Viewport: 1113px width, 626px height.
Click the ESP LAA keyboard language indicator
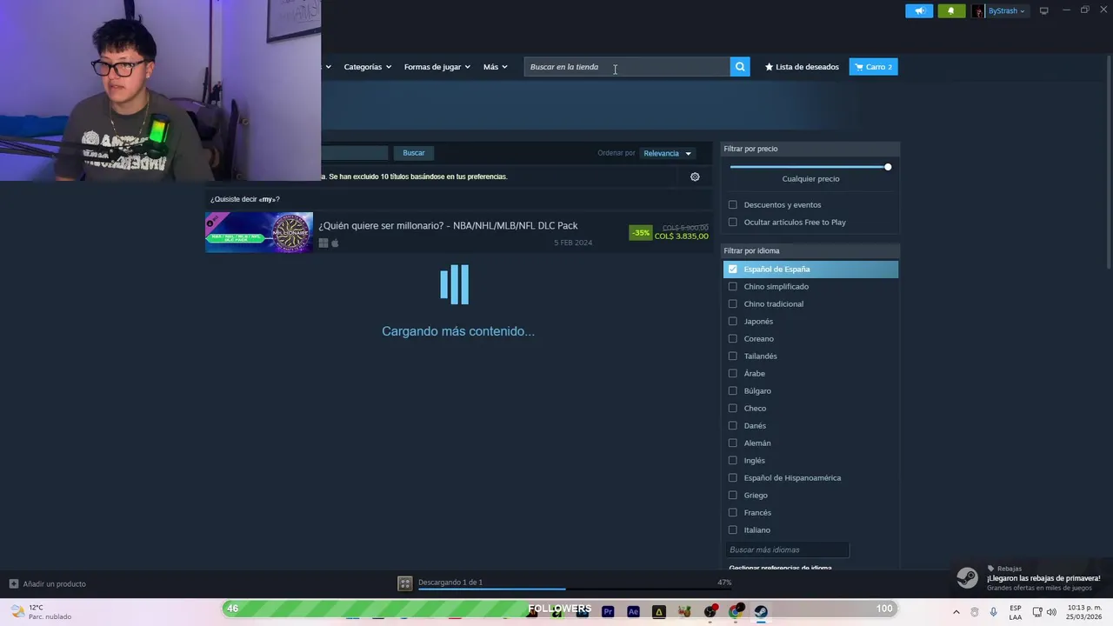point(1016,612)
